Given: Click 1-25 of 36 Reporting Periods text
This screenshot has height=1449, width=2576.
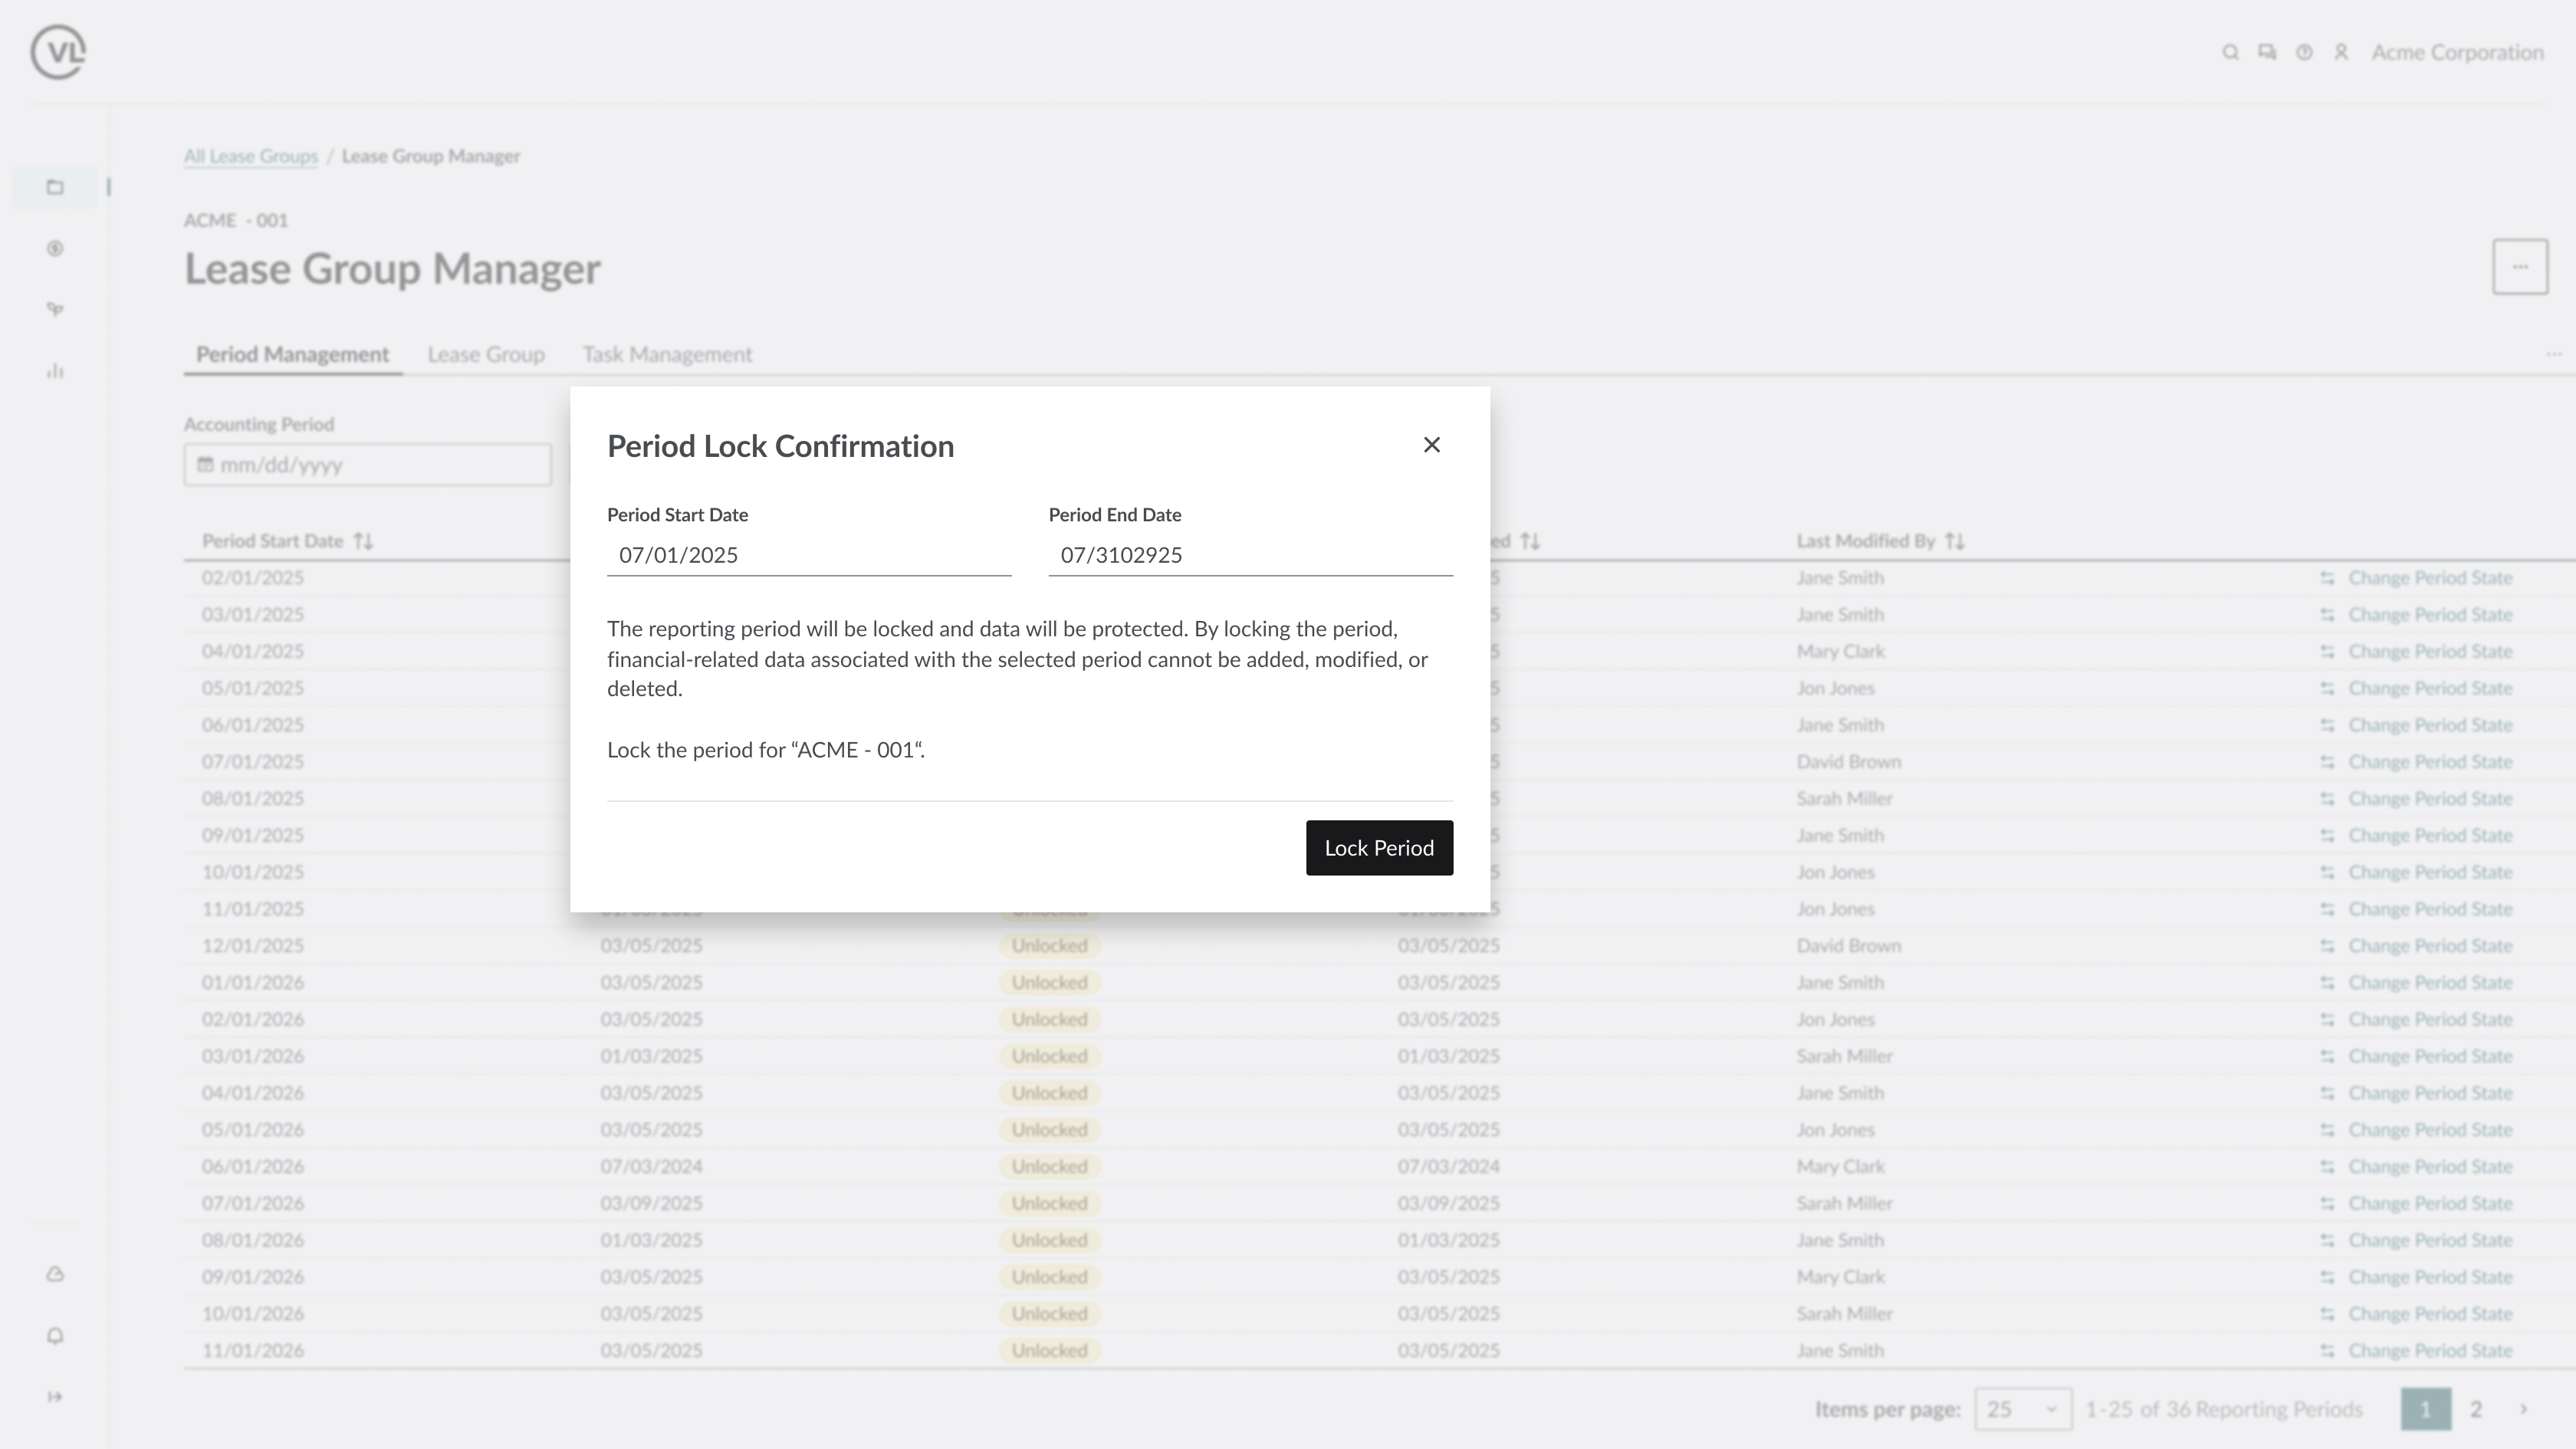Looking at the screenshot, I should point(2223,1409).
